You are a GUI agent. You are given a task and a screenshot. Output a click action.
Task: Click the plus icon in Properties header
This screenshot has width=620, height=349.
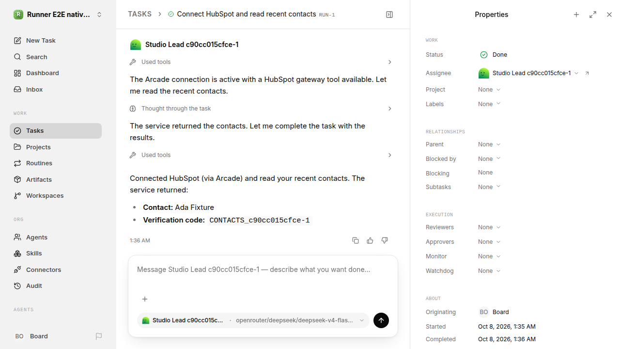tap(576, 15)
